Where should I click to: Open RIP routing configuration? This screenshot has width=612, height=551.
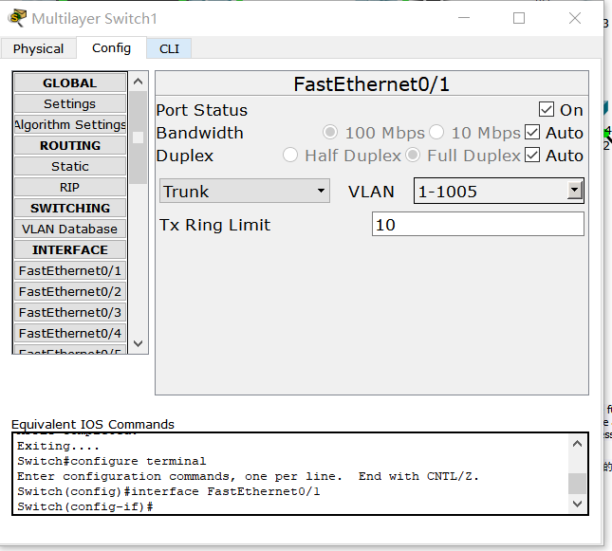pyautogui.click(x=70, y=188)
